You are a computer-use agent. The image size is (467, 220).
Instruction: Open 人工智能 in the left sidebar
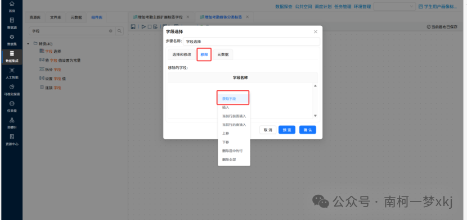pos(12,74)
